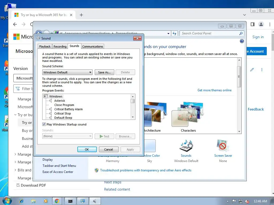Switch to Command Prompt in taskbar
Screen dimensions: 274x205
coord(70,201)
